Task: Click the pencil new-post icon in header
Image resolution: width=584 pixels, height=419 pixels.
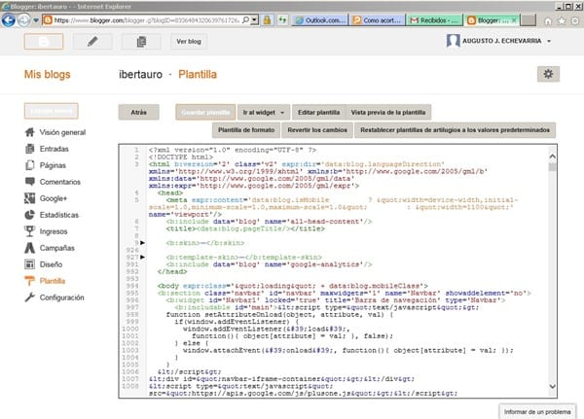Action: pyautogui.click(x=92, y=41)
